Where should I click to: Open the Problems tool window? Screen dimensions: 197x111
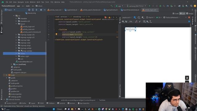coord(50,103)
